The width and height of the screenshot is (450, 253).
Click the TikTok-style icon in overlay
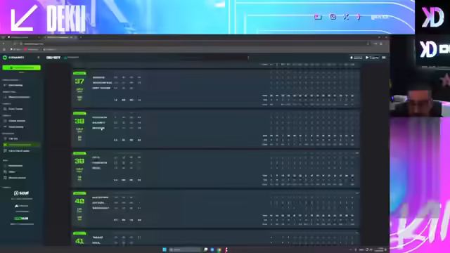(x=359, y=17)
